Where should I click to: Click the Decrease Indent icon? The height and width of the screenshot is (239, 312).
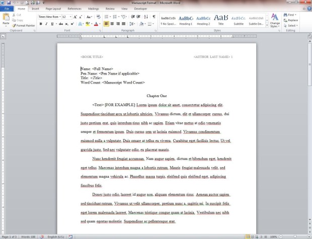click(x=133, y=17)
